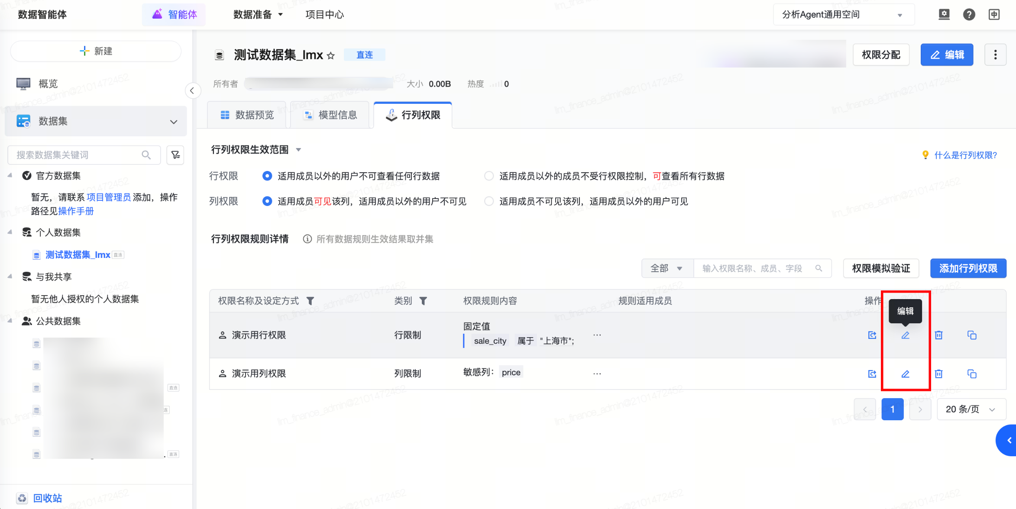The width and height of the screenshot is (1016, 509).
Task: Open 分析Agent通用空间 workspace dropdown
Action: click(x=843, y=15)
